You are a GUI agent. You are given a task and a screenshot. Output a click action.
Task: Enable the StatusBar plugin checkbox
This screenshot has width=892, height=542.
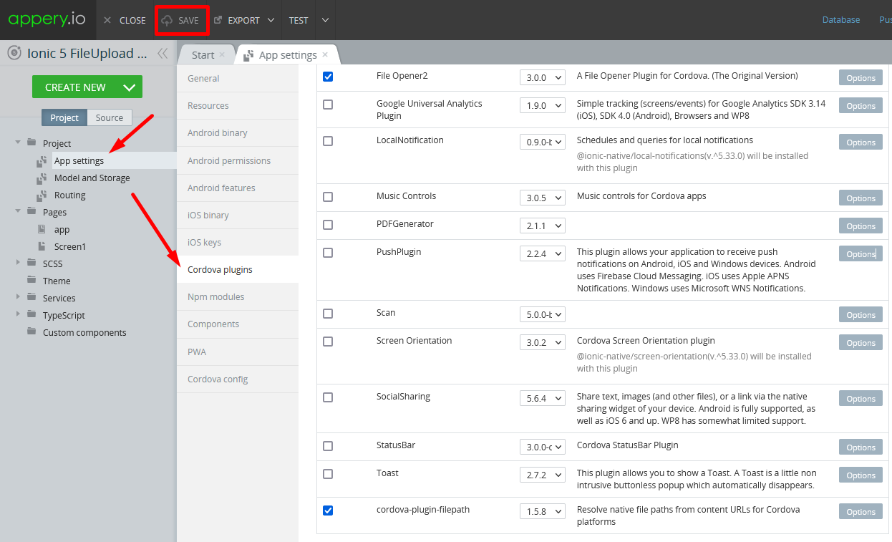328,446
